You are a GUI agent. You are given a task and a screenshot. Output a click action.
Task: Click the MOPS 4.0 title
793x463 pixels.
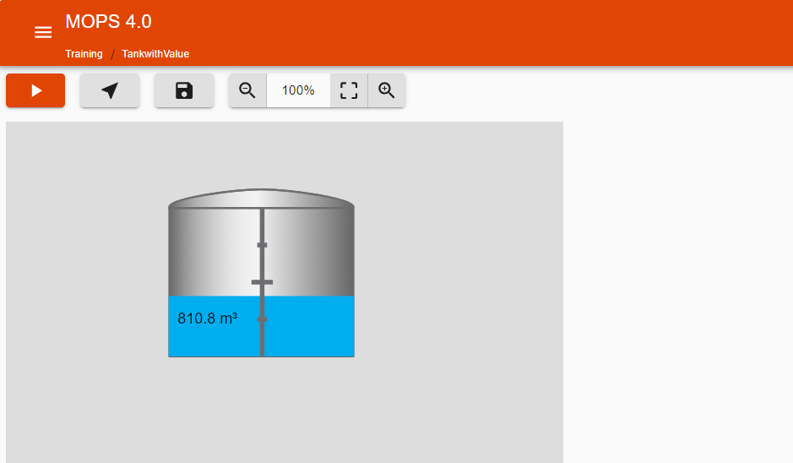pyautogui.click(x=108, y=22)
